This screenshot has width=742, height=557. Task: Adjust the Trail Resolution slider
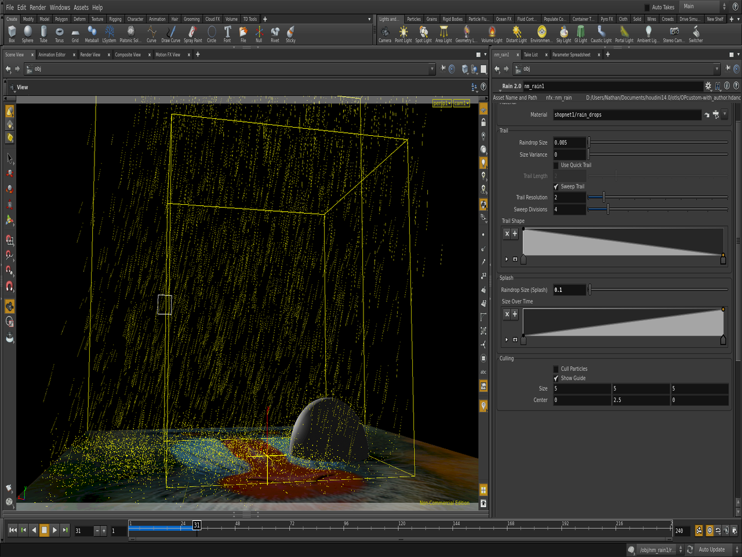(x=603, y=198)
